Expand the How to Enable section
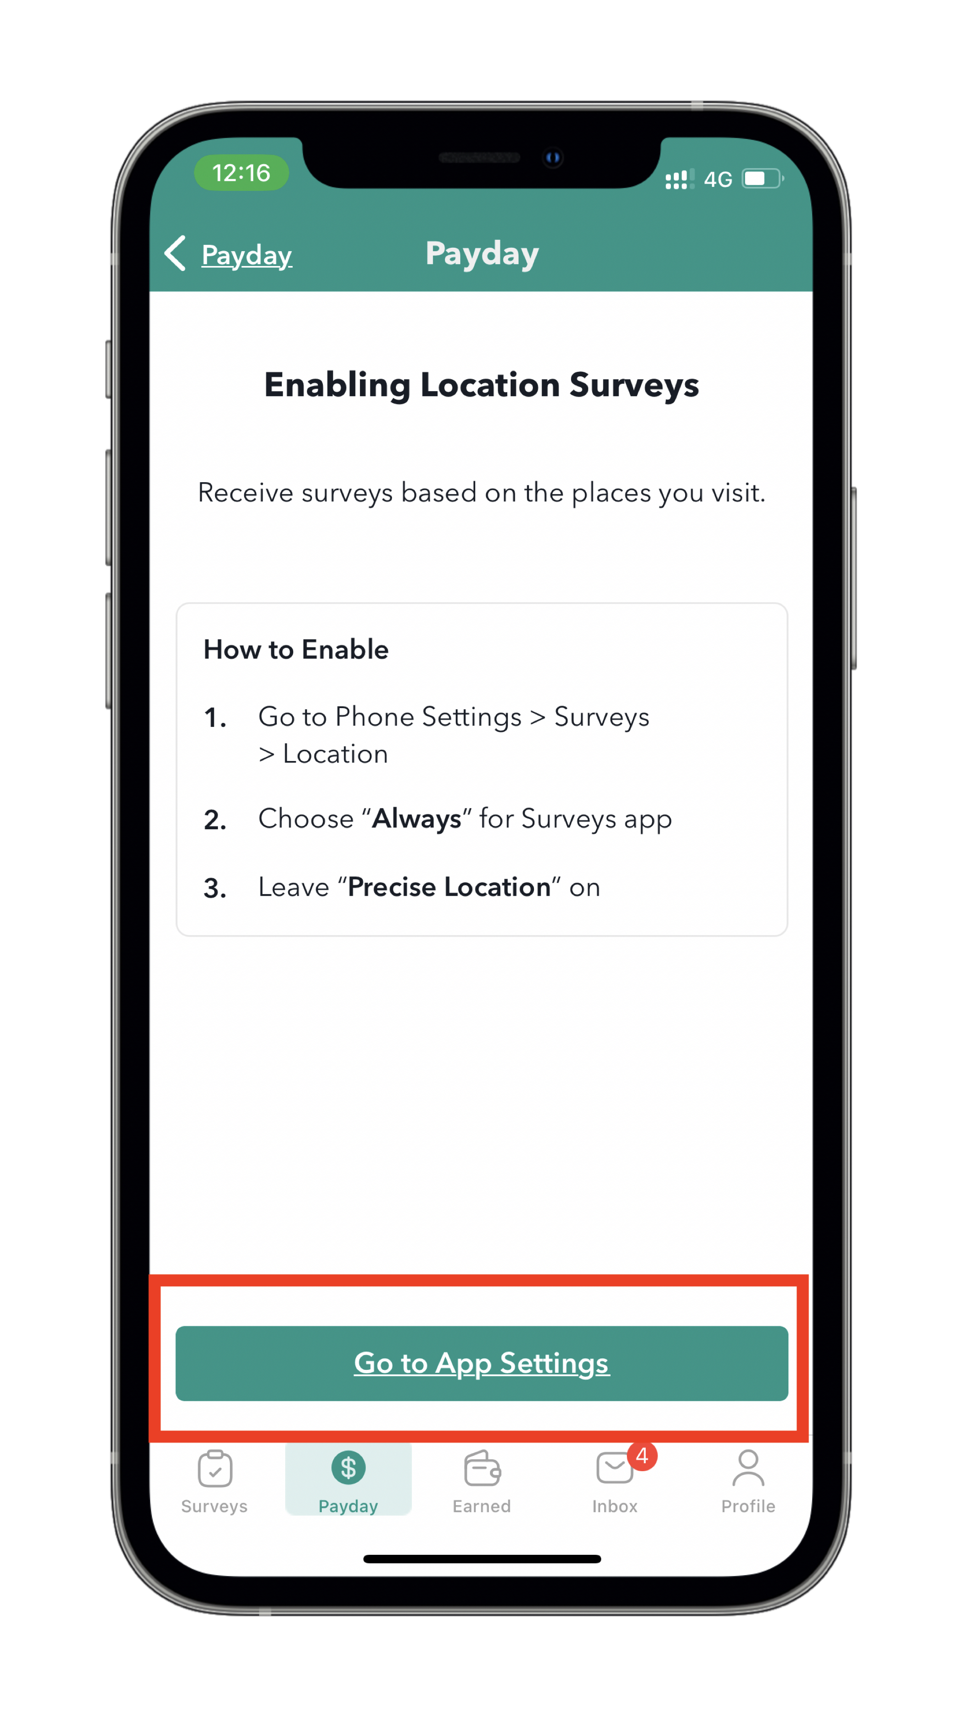Image resolution: width=965 pixels, height=1715 pixels. coord(296,649)
